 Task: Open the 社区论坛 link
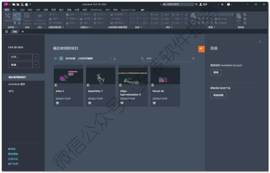[x=13, y=159]
